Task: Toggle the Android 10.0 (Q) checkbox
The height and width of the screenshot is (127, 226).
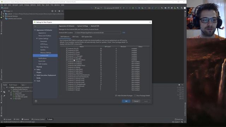Action: pyautogui.click(x=67, y=49)
